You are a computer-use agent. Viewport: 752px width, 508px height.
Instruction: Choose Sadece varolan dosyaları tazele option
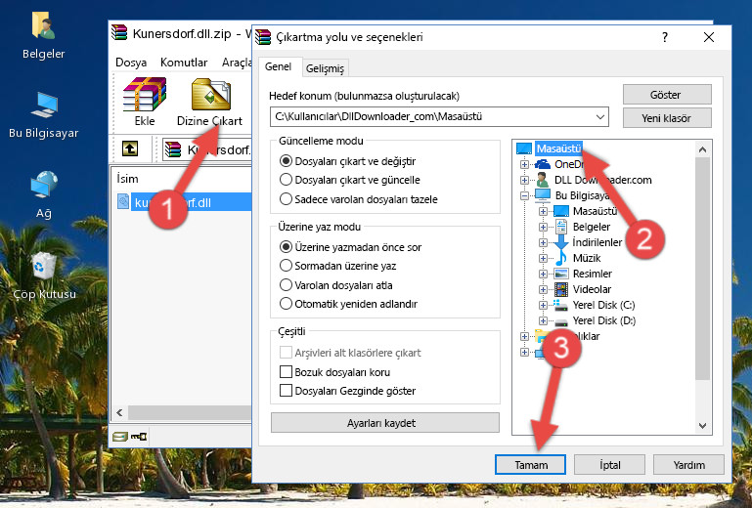(286, 199)
